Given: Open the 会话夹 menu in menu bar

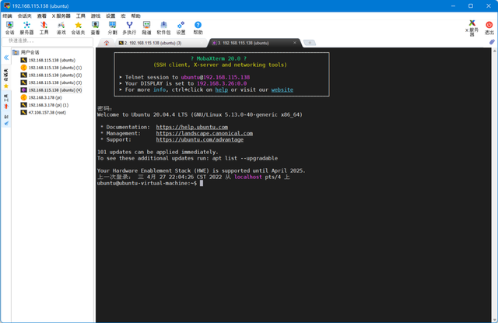Looking at the screenshot, I should [x=24, y=16].
